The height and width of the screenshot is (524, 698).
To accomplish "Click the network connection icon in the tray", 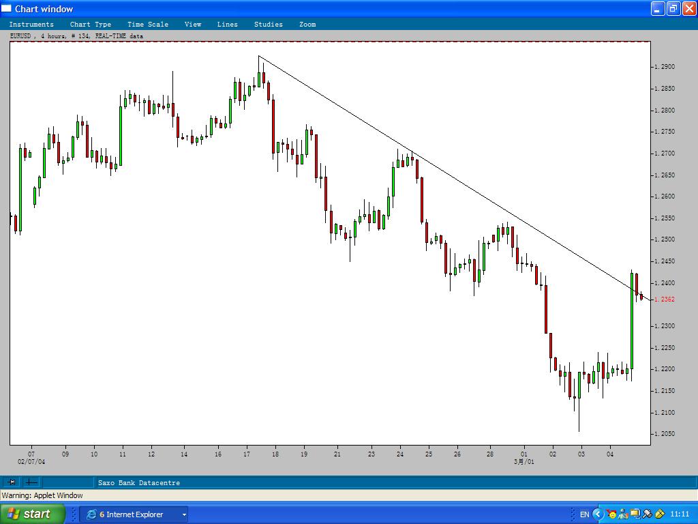I will coord(635,514).
